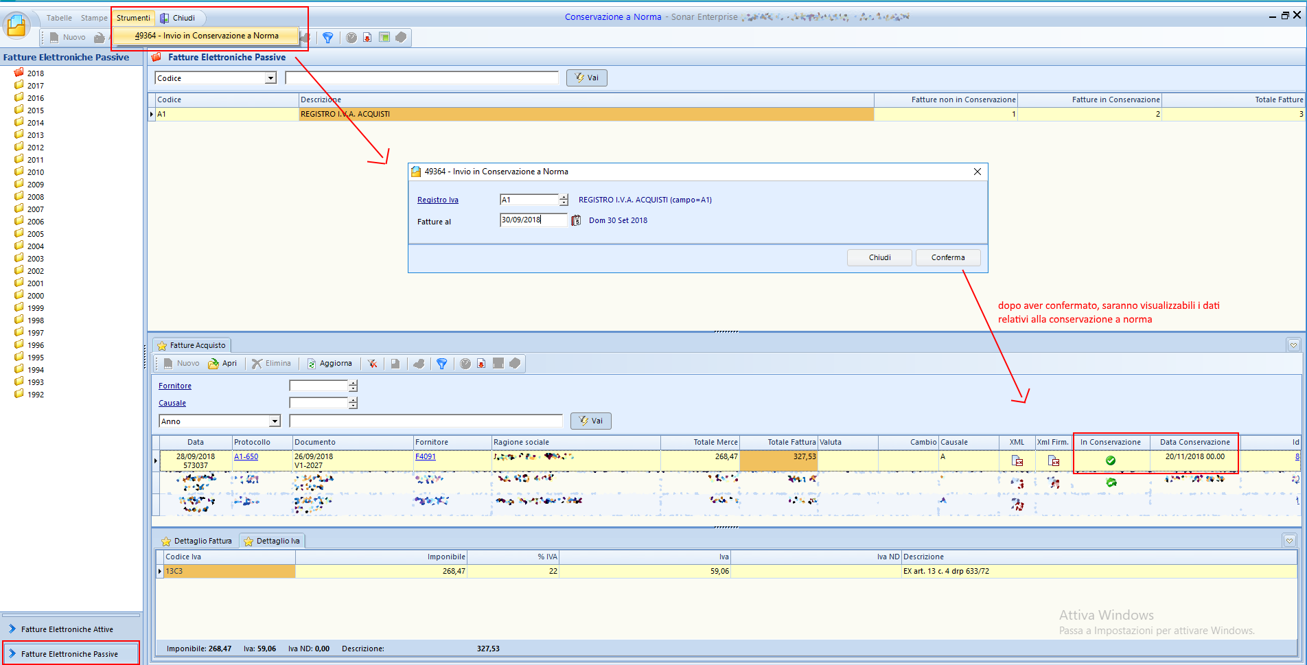Click the green In Conservazione checkmark in first row
This screenshot has height=665, width=1307.
1110,460
